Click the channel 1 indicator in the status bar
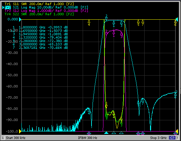This screenshot has height=141, width=181. 3,138
